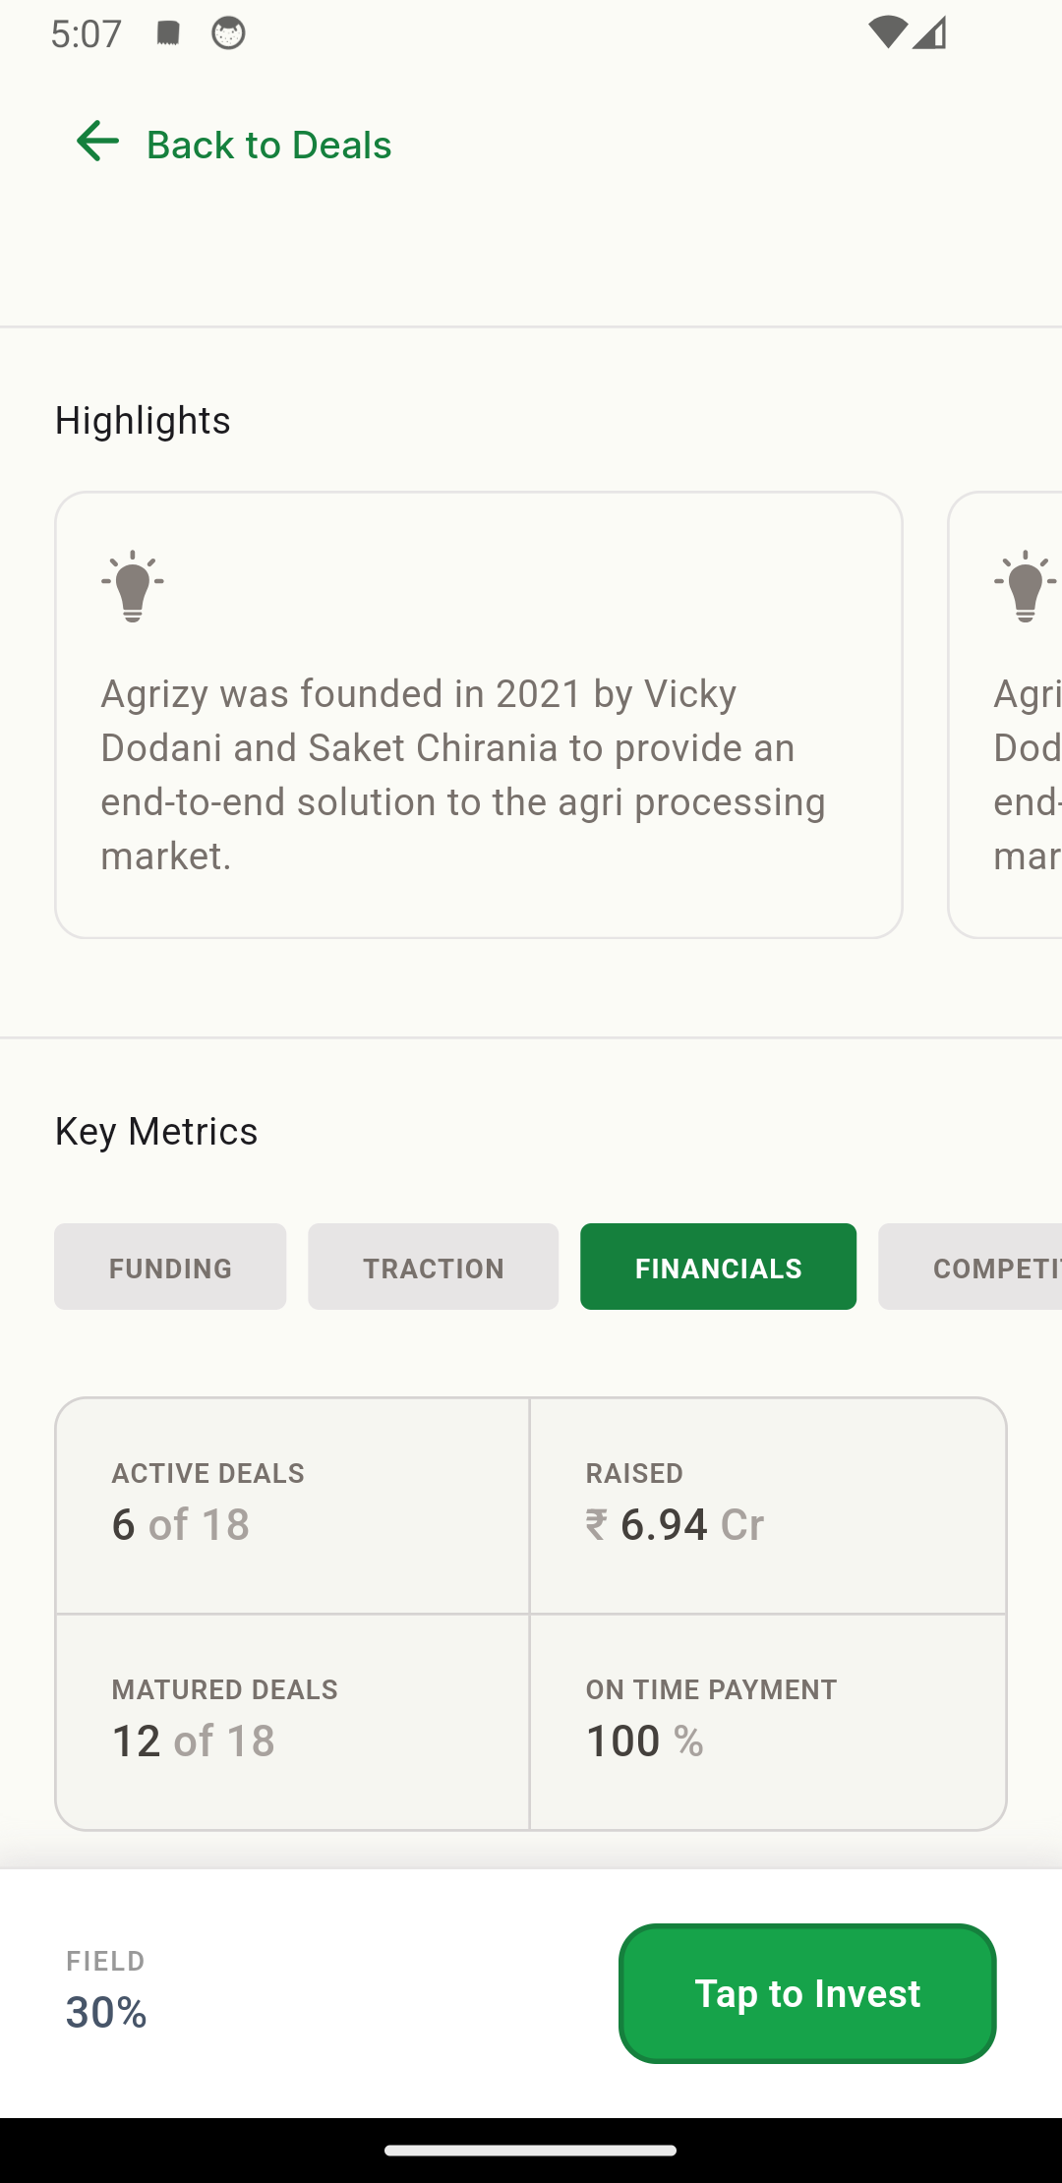Tap the Tap to Invest button
The image size is (1062, 2183).
[807, 1993]
